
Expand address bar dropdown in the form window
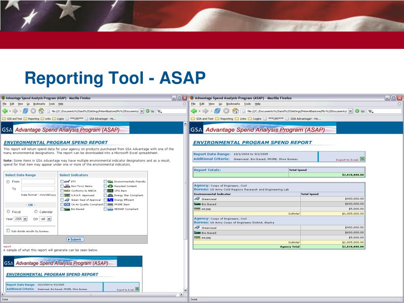pyautogui.click(x=142, y=111)
